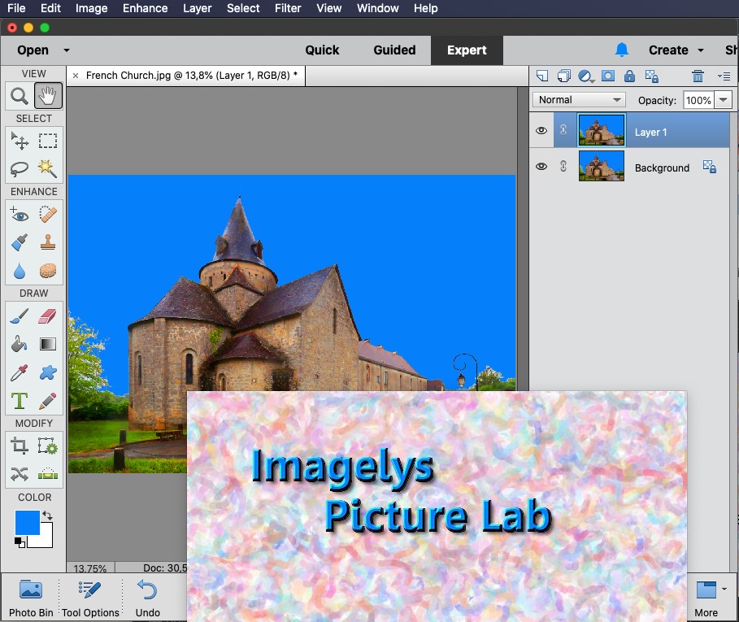Image resolution: width=739 pixels, height=622 pixels.
Task: Click the Undo button
Action: (147, 598)
